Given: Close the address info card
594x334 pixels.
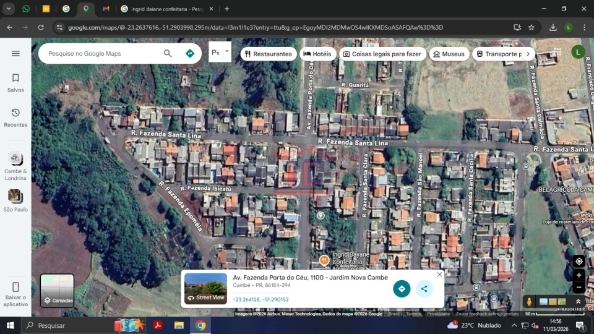Looking at the screenshot, I should [x=439, y=275].
